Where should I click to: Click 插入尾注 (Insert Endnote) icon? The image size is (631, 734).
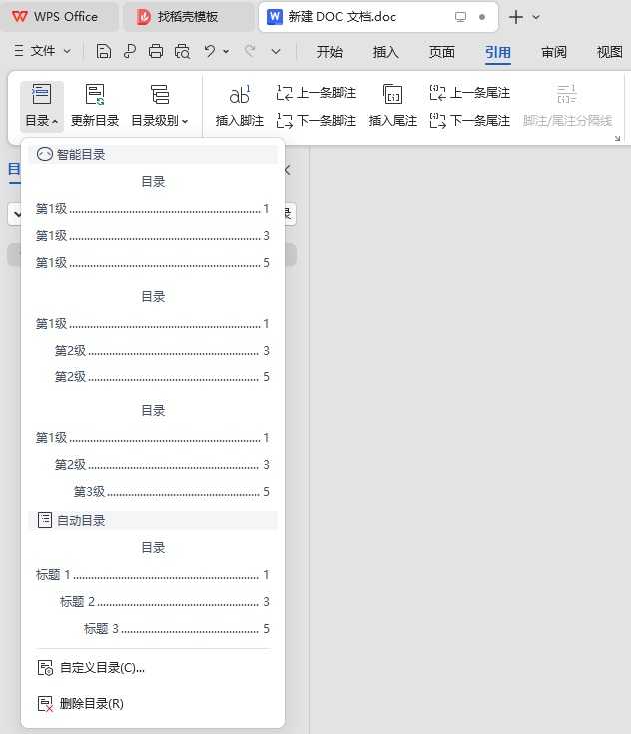(x=393, y=106)
